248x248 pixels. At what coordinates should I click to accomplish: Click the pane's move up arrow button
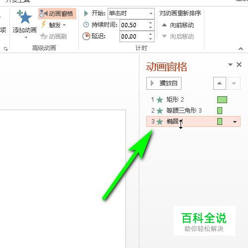[x=220, y=83]
